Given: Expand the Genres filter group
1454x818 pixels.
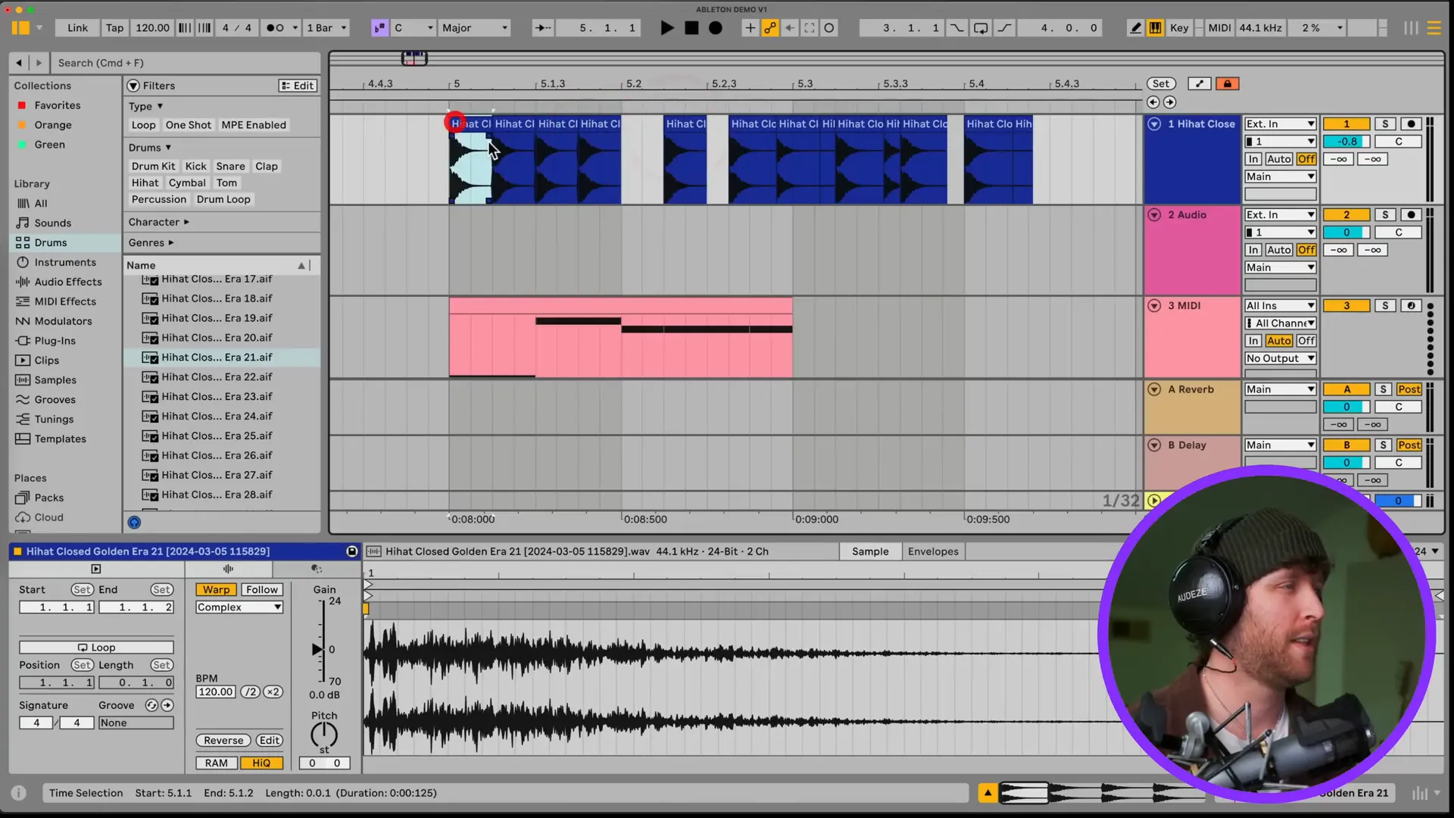Looking at the screenshot, I should (151, 242).
